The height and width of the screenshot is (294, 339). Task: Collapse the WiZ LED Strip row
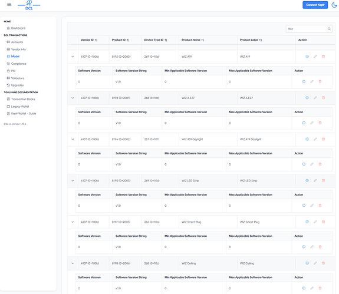[73, 181]
